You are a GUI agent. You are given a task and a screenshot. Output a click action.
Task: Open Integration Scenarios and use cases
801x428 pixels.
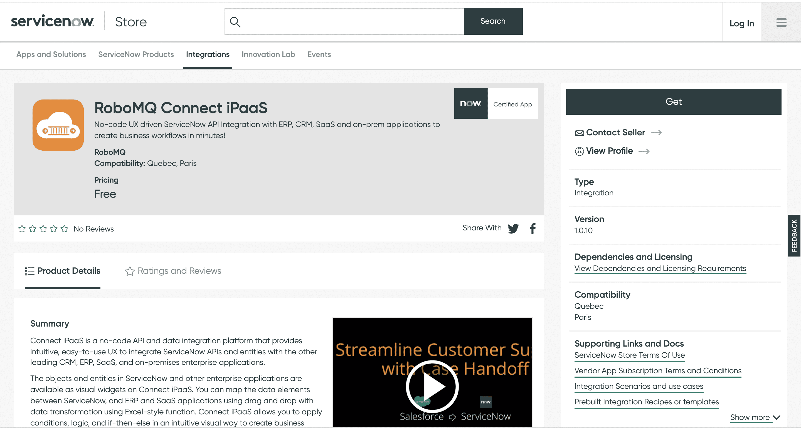tap(639, 386)
